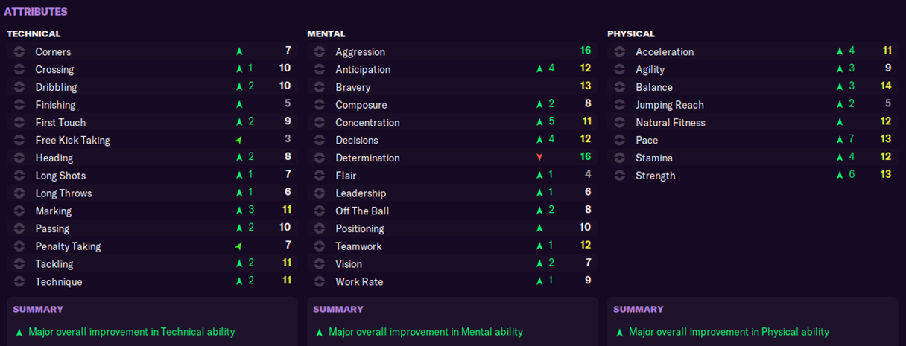Click the green up arrow on Pace
This screenshot has height=346, width=906.
tap(840, 140)
